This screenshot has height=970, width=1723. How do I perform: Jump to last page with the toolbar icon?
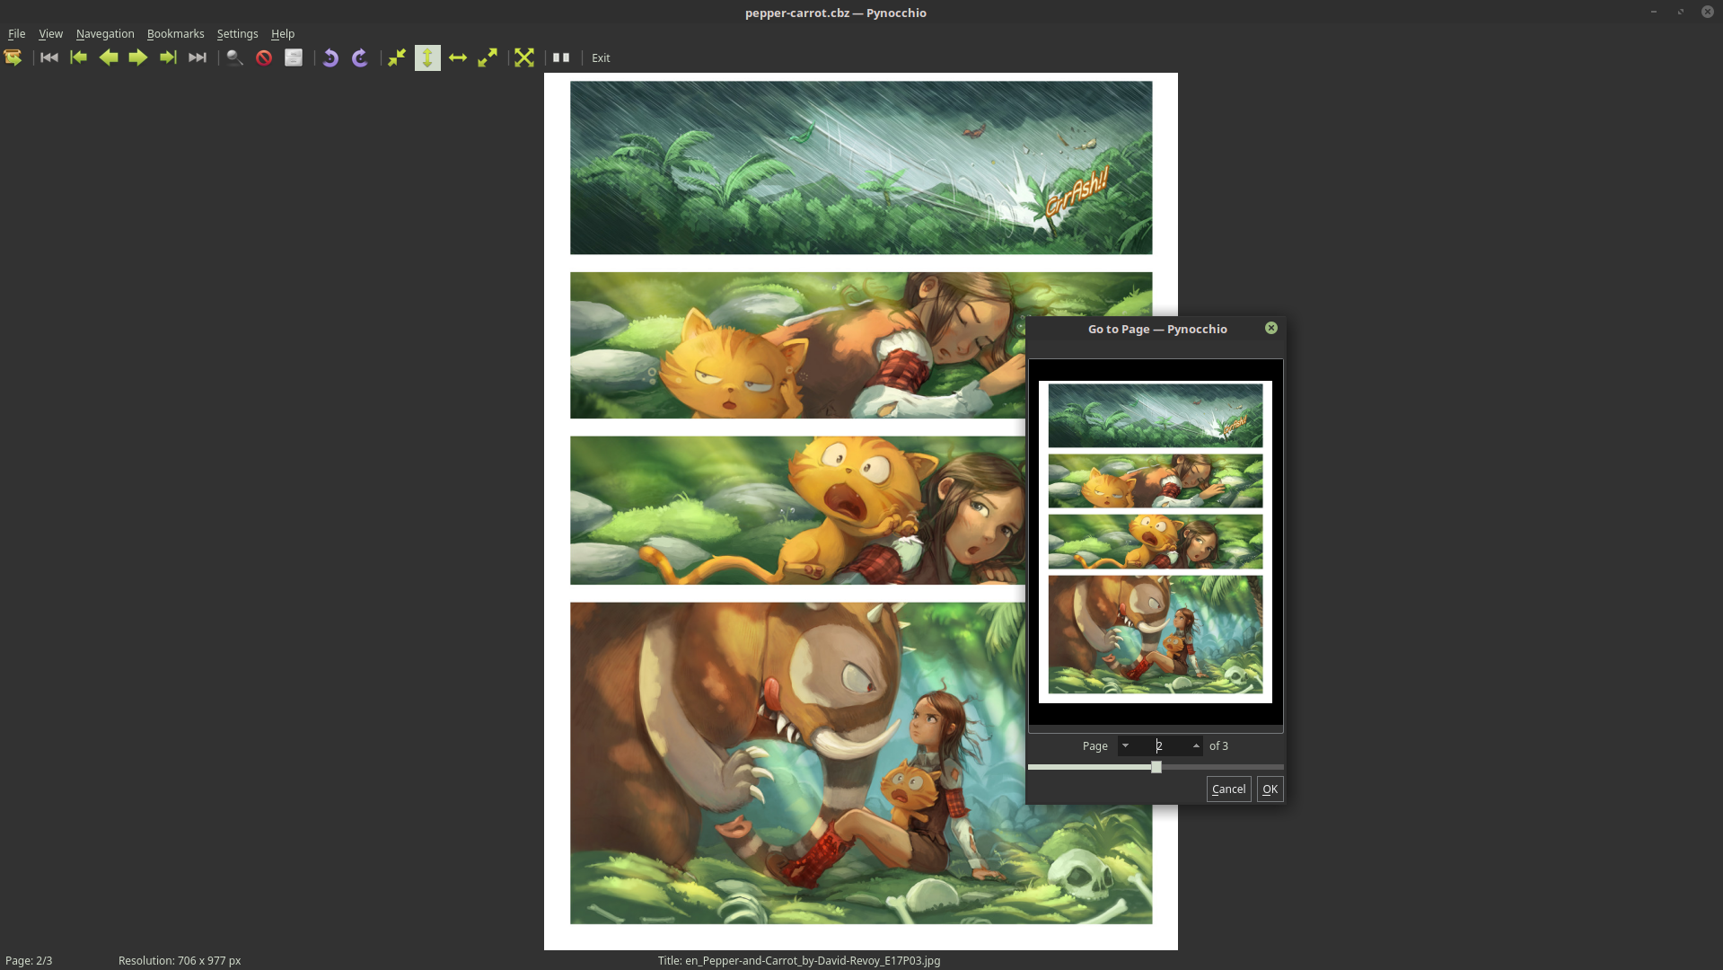coord(198,57)
